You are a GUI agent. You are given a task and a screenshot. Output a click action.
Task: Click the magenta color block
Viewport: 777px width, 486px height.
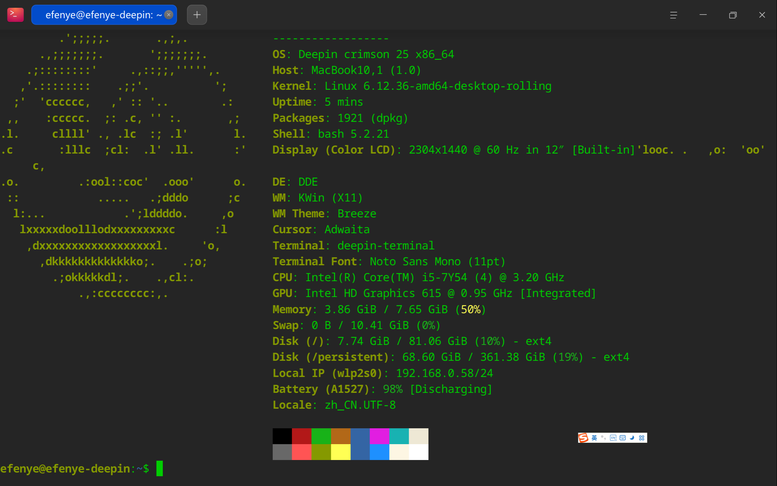(379, 436)
